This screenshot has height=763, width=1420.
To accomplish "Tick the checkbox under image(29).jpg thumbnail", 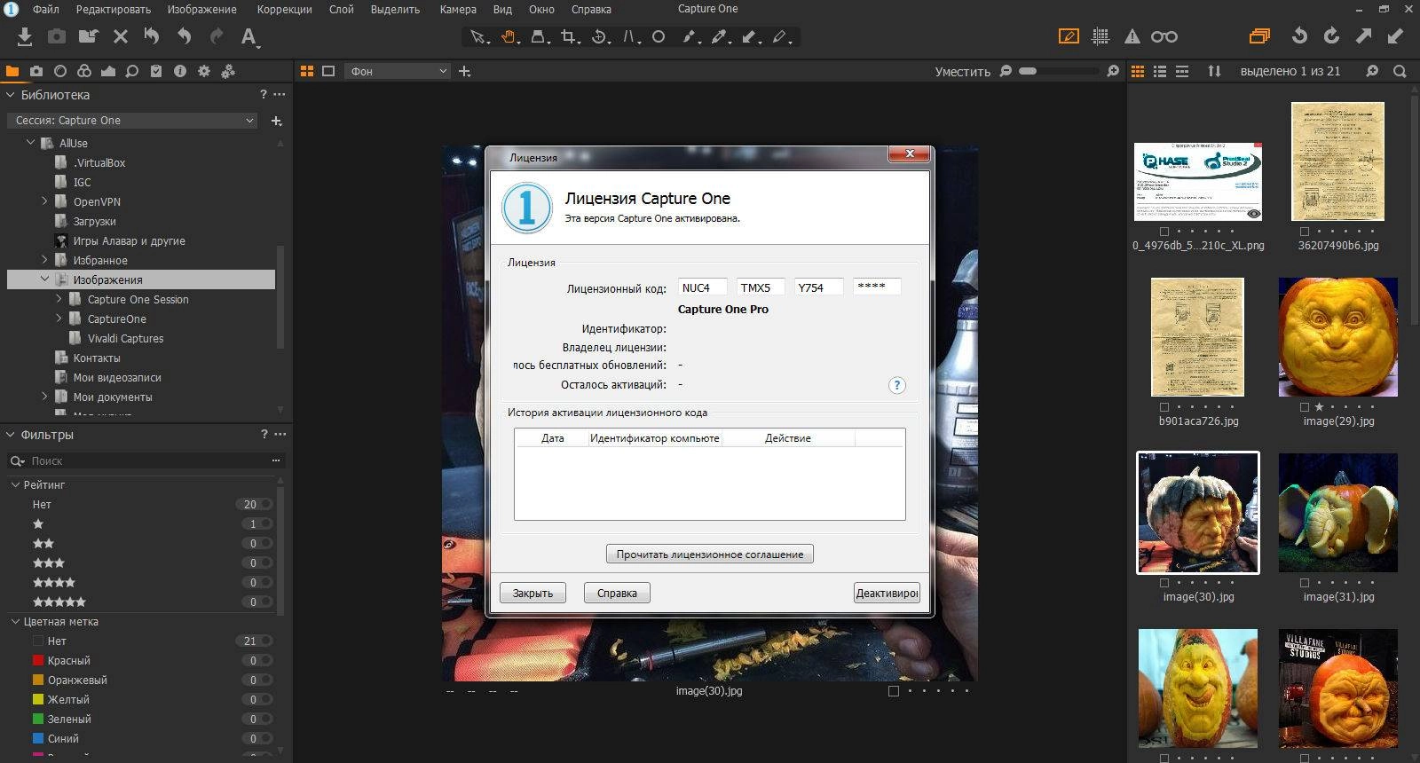I will coord(1305,407).
